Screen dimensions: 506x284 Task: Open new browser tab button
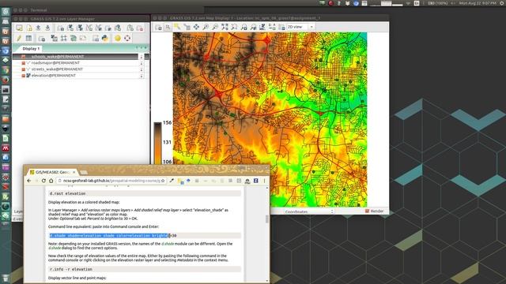click(x=84, y=173)
